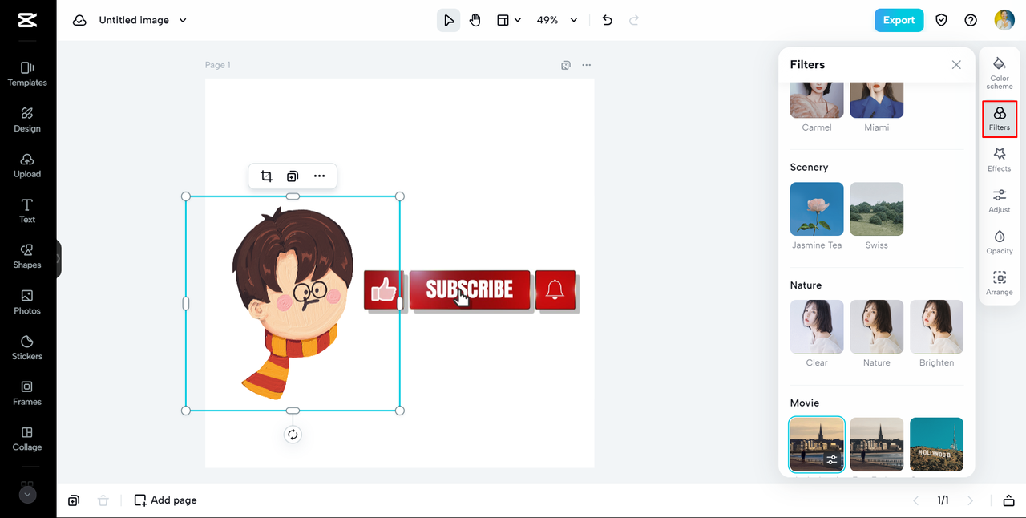
Task: Select the pointer Select tool
Action: click(x=449, y=20)
